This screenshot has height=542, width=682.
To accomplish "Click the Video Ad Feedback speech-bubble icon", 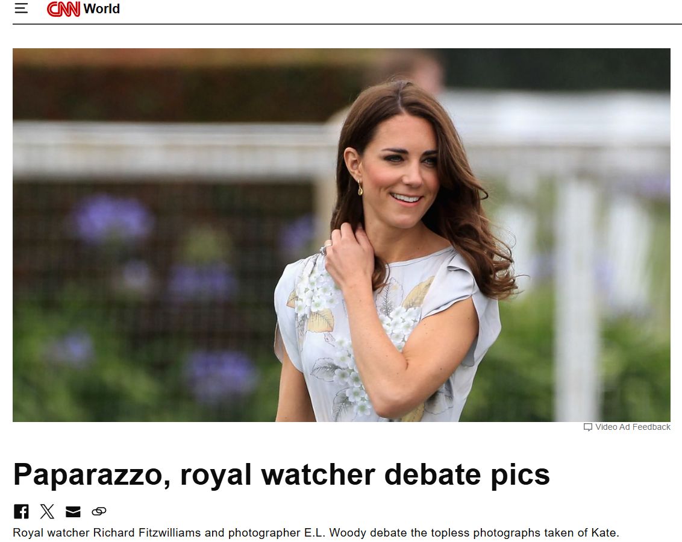I will (x=587, y=427).
